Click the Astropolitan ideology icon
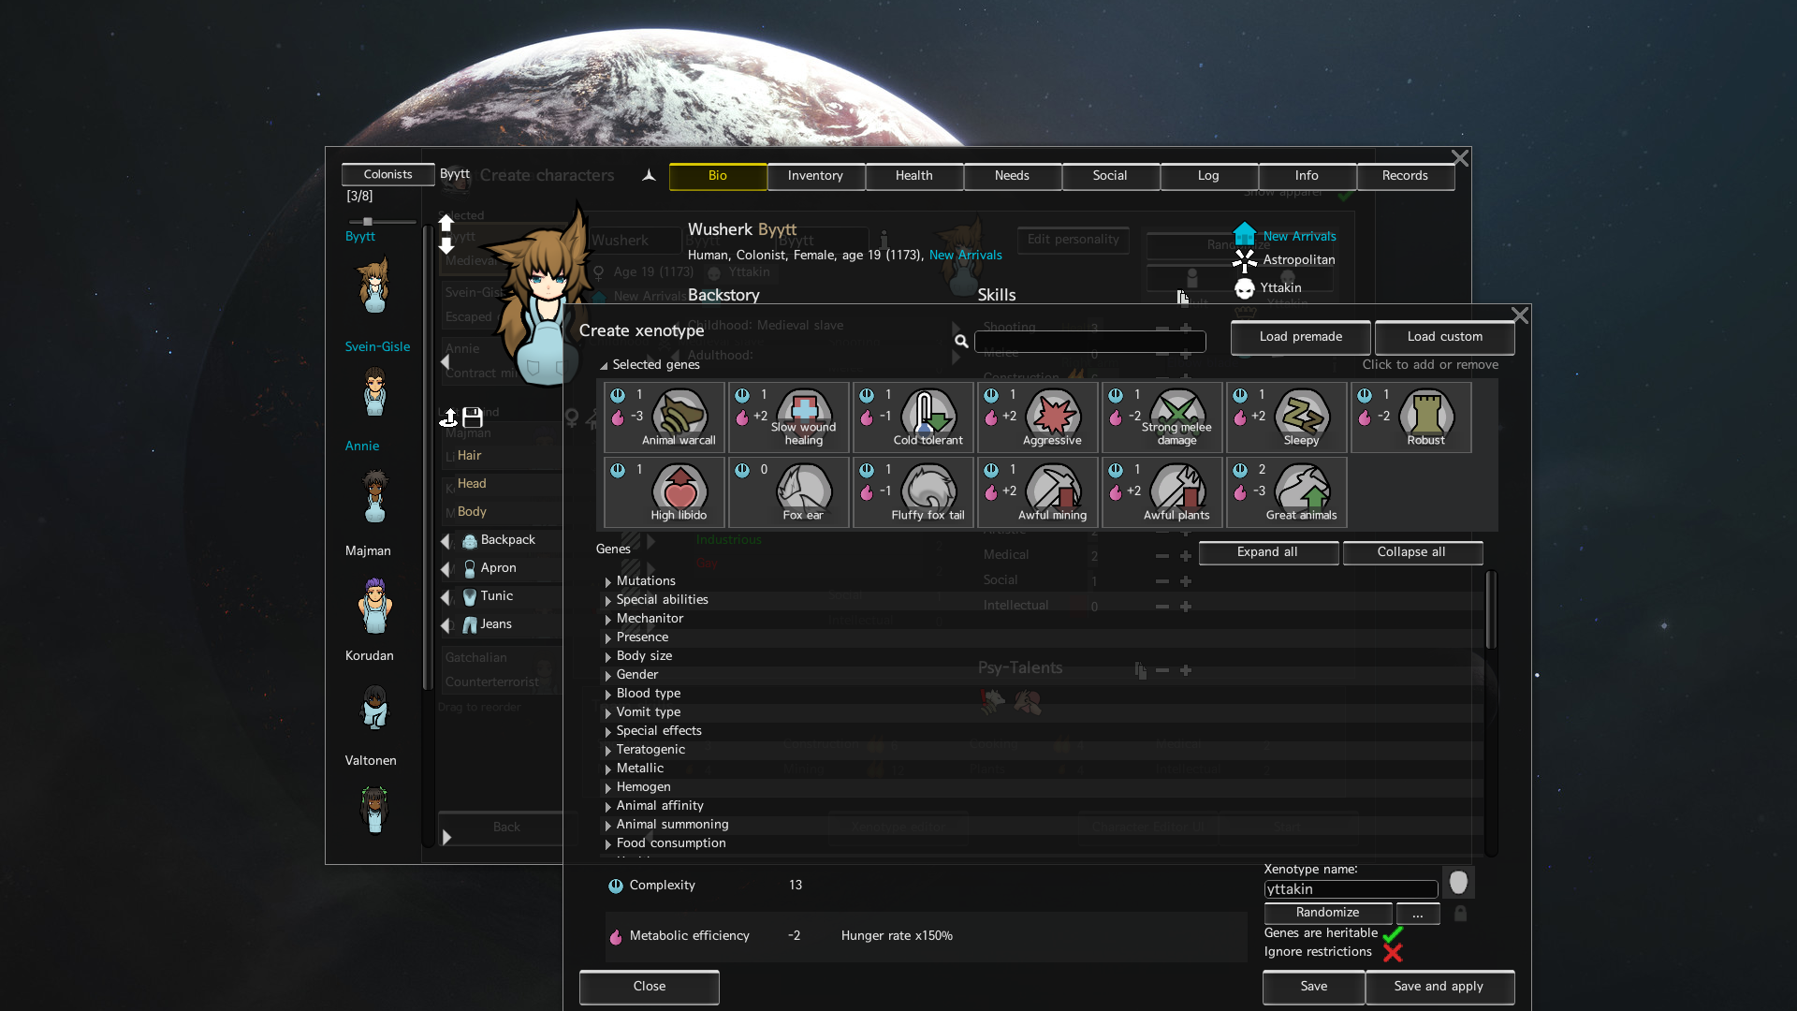The width and height of the screenshot is (1797, 1011). [x=1244, y=260]
